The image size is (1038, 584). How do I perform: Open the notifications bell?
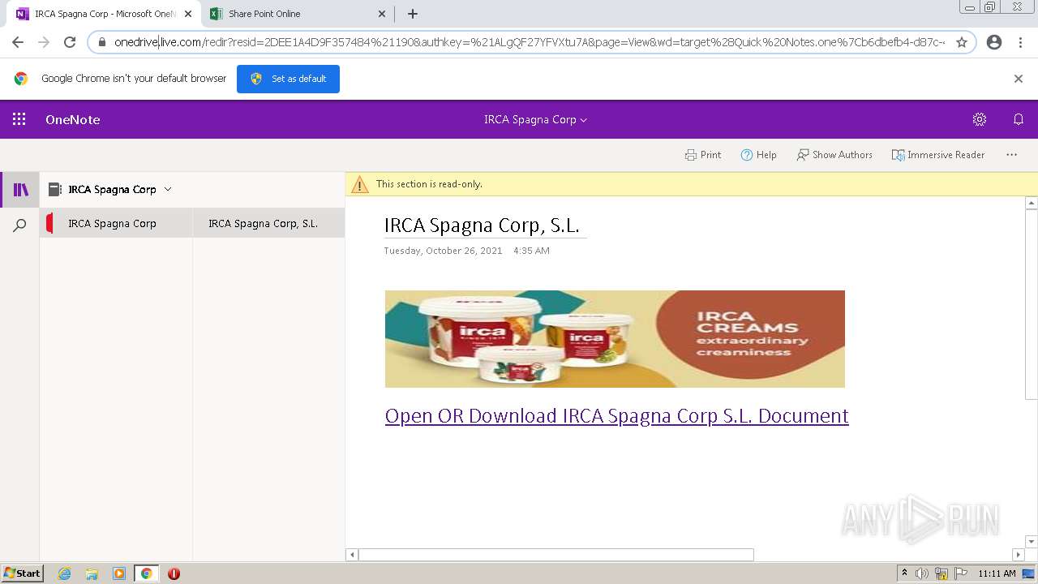pyautogui.click(x=1019, y=119)
